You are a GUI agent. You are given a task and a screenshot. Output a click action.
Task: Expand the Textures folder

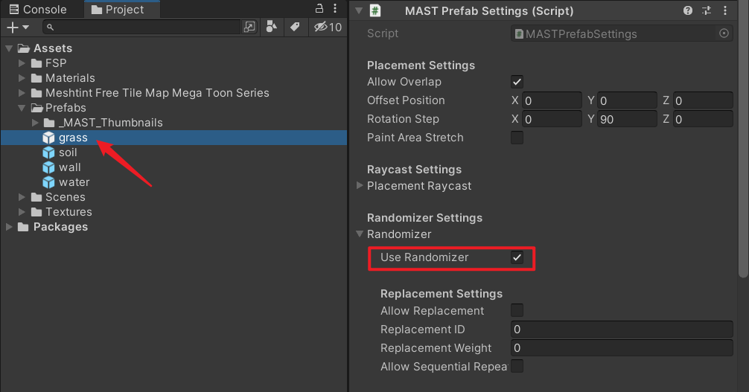tap(23, 212)
